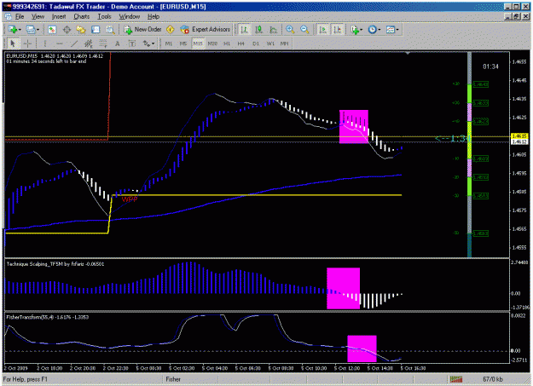This screenshot has width=533, height=386.
Task: Open the Strategy Tester magnifier icon
Action: [x=110, y=30]
